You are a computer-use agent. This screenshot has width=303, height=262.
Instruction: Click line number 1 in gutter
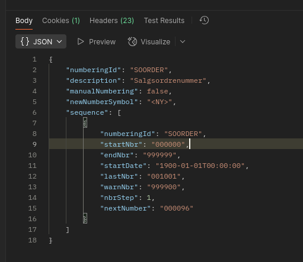[34, 59]
